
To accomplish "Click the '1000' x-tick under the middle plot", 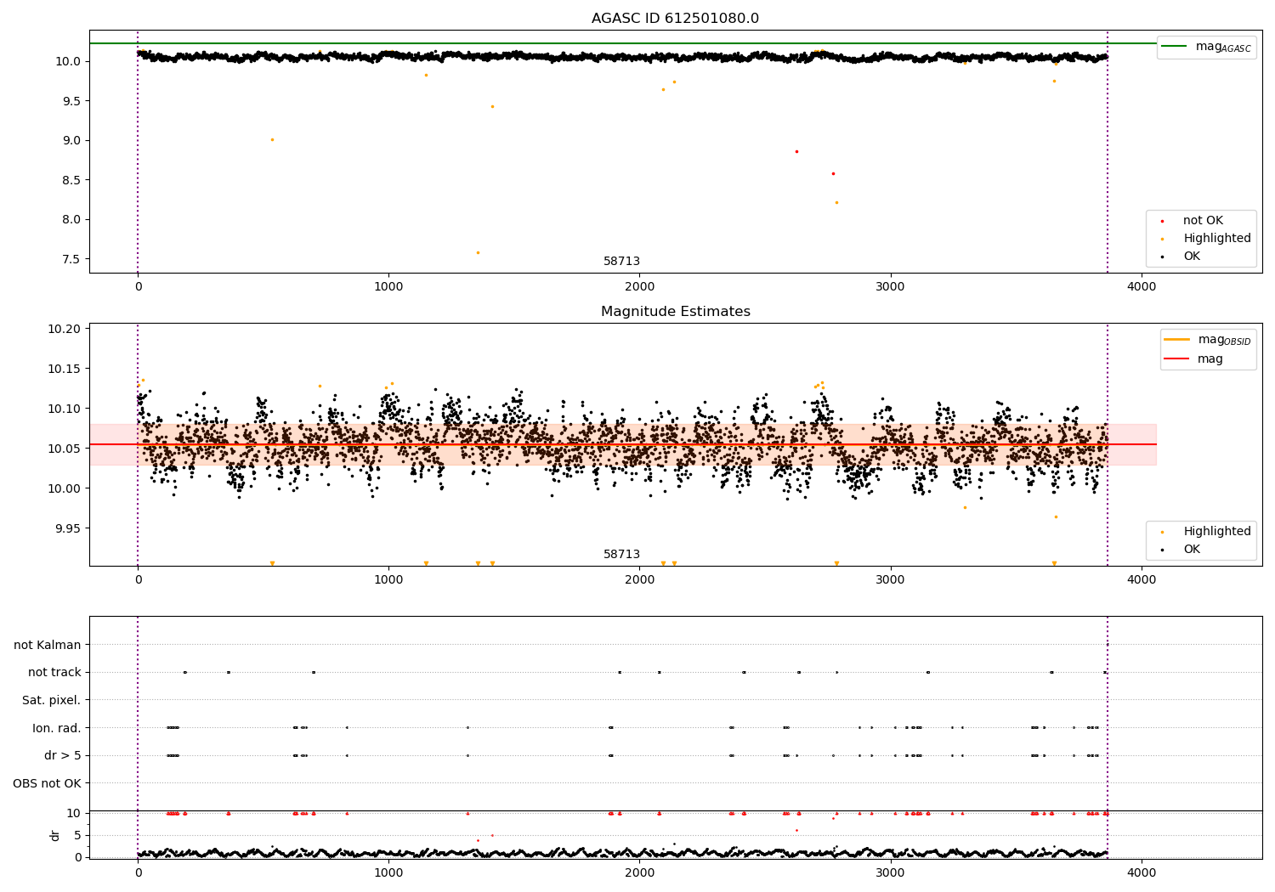I will point(388,580).
